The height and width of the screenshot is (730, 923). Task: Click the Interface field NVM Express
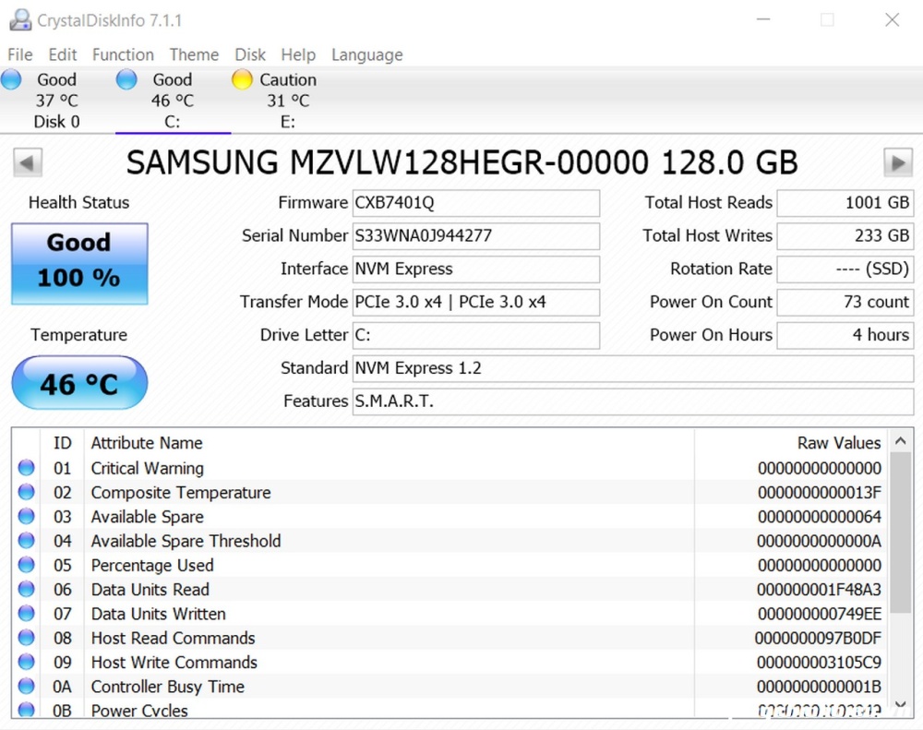(x=475, y=269)
